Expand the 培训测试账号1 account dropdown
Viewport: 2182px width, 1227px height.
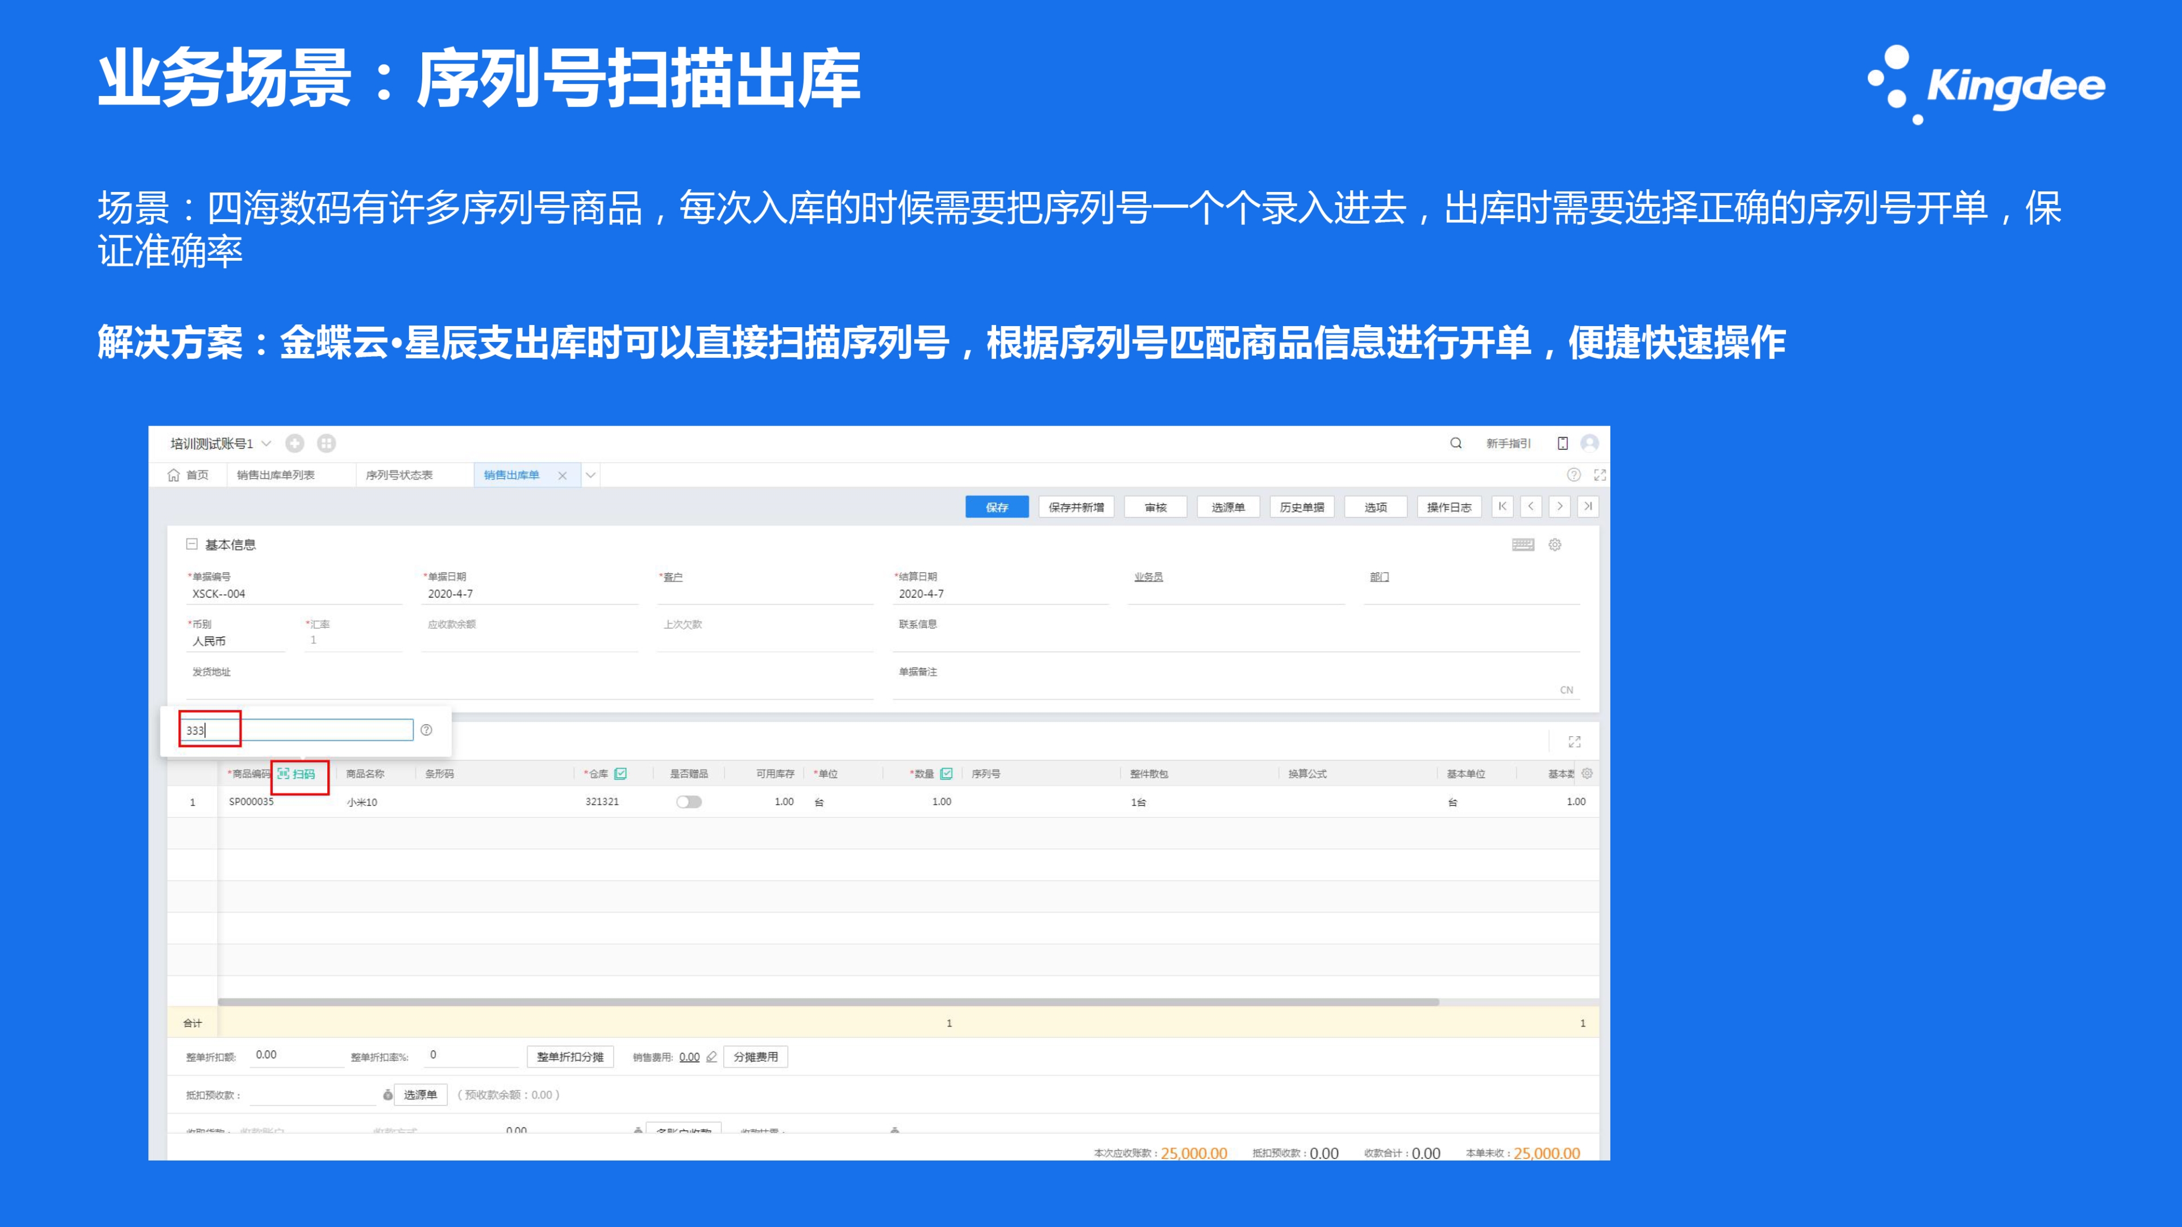click(x=266, y=444)
